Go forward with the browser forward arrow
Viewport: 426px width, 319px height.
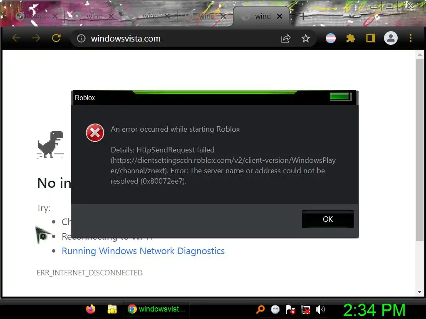coord(36,38)
